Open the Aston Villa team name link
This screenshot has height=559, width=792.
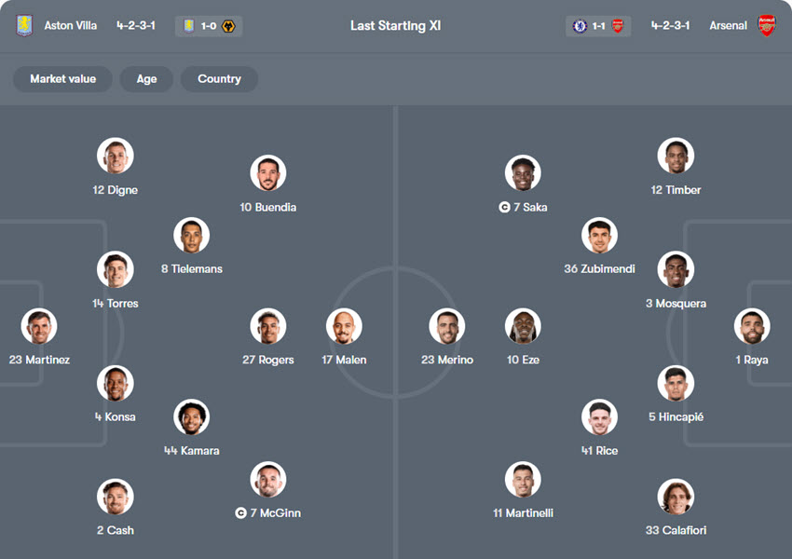tap(71, 26)
